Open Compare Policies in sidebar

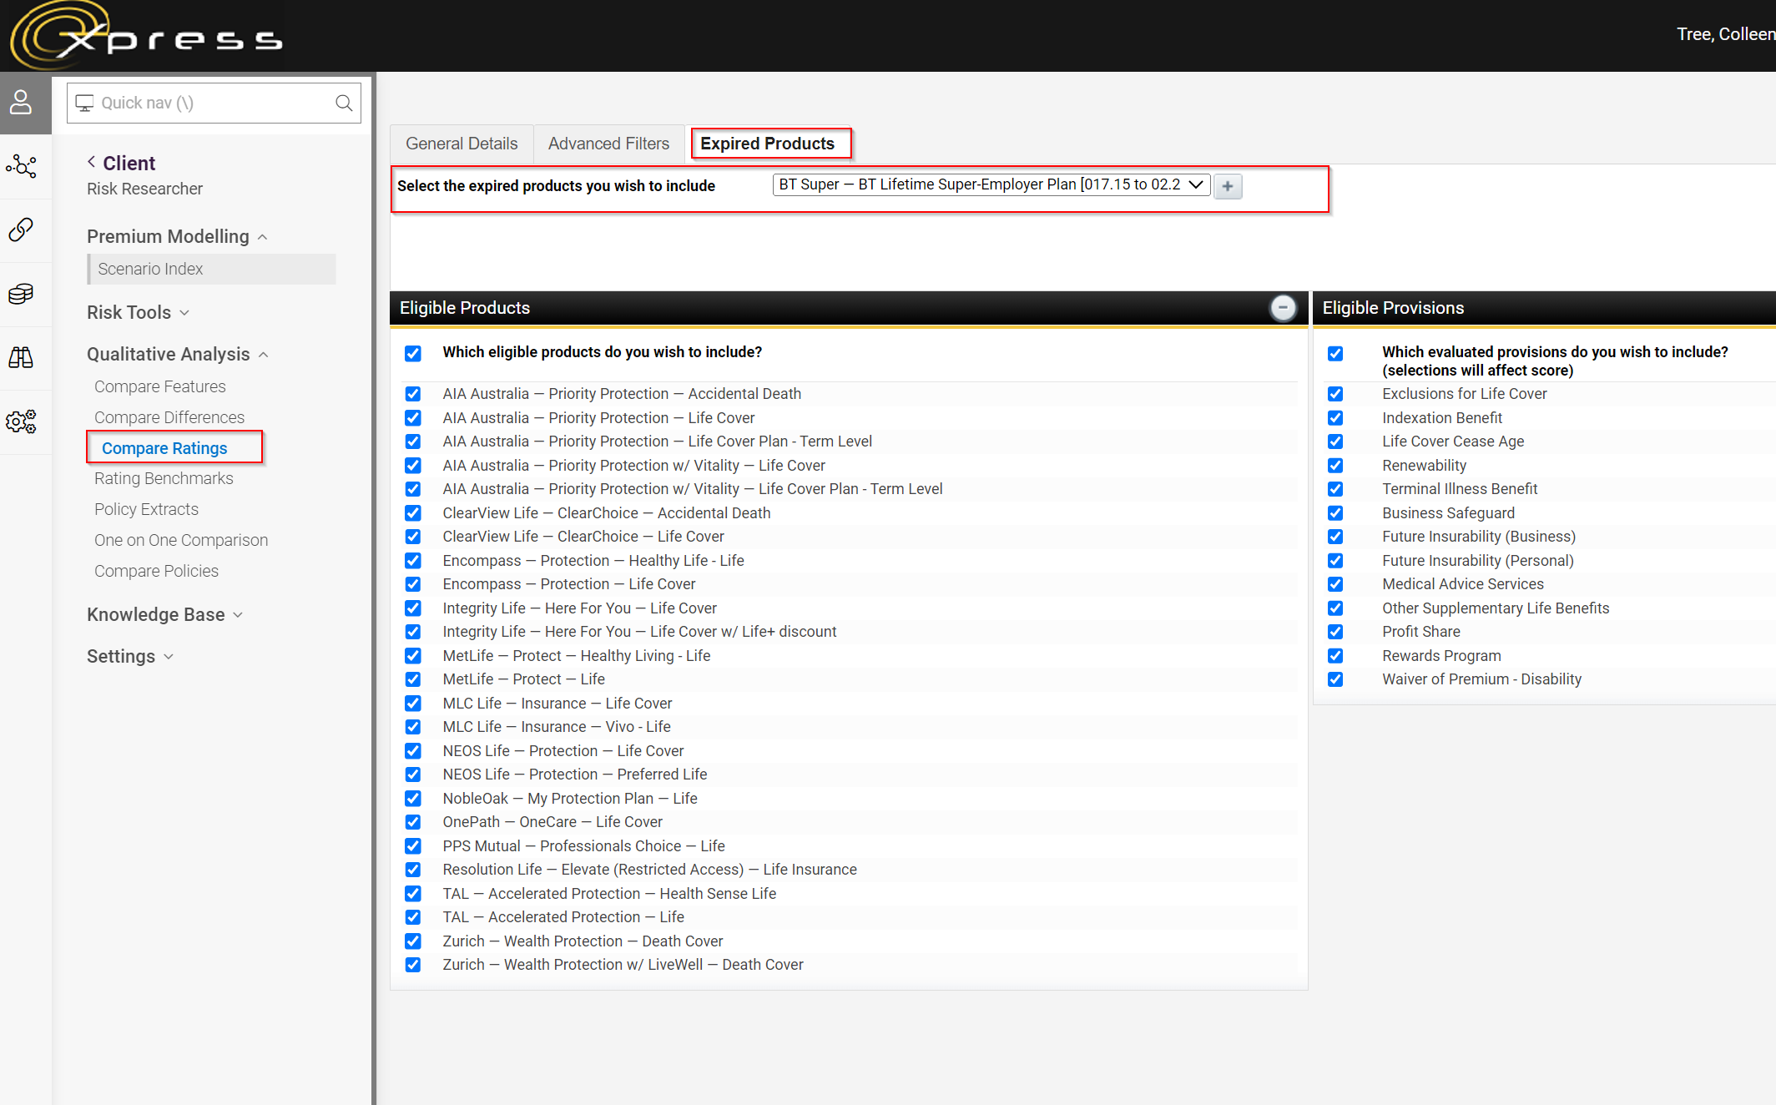coord(156,571)
